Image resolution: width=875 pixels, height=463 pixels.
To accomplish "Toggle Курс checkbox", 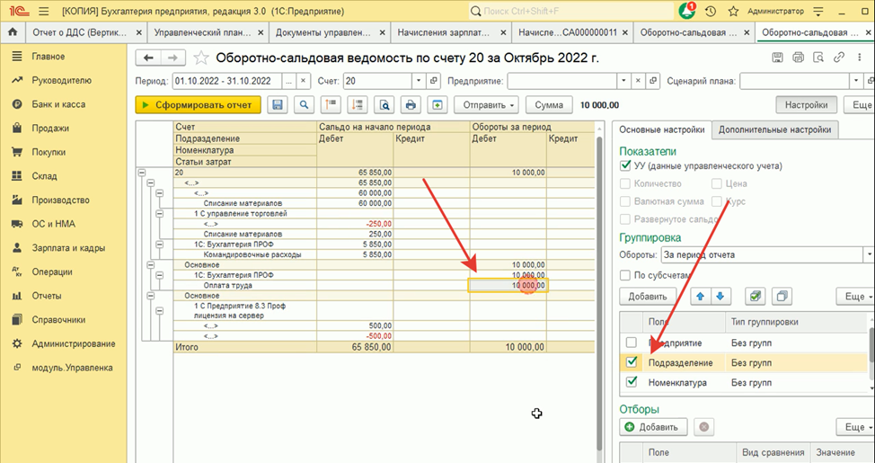I will pyautogui.click(x=717, y=201).
